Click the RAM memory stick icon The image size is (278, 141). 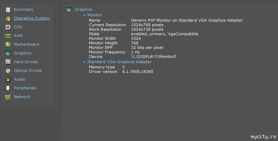pos(8,36)
